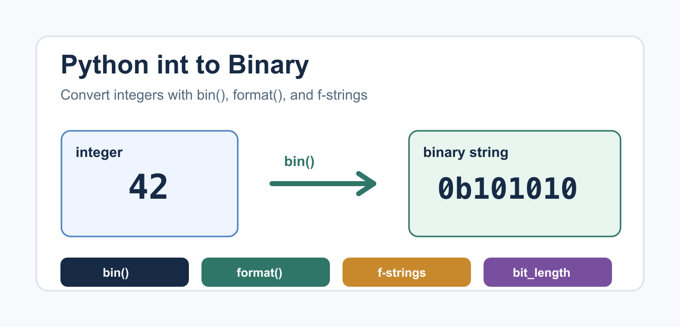Click the green bin() label above arrow
Screen dimensions: 680x327
click(299, 161)
